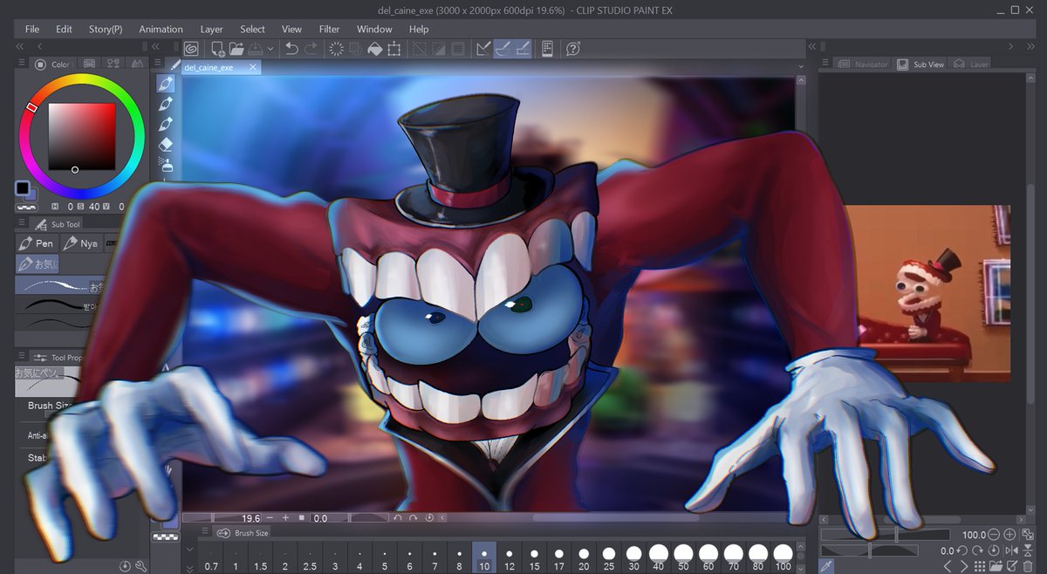
Task: Select the Nya sub tool group
Action: pos(80,243)
